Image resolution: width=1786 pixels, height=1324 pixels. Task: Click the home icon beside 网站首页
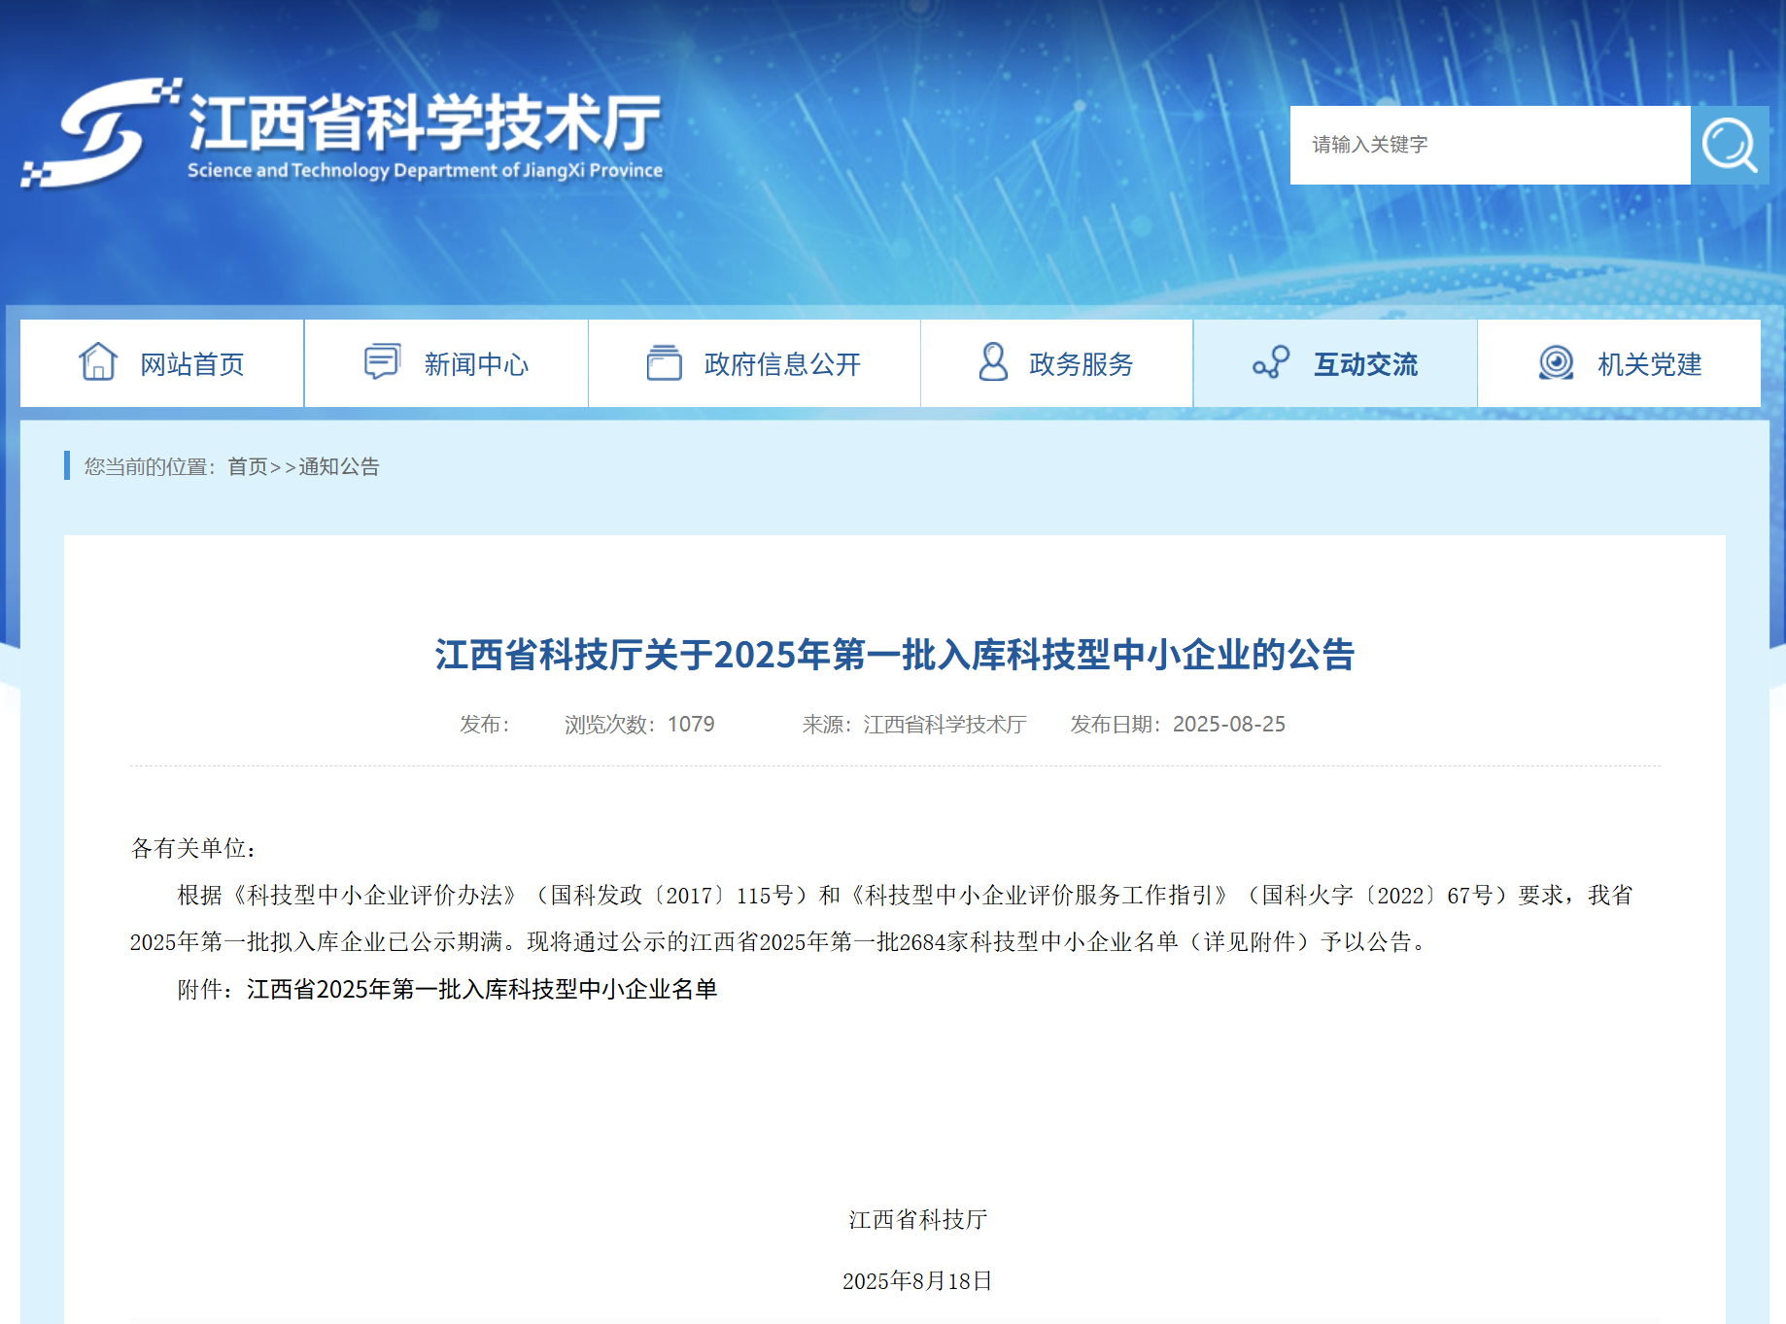click(96, 362)
